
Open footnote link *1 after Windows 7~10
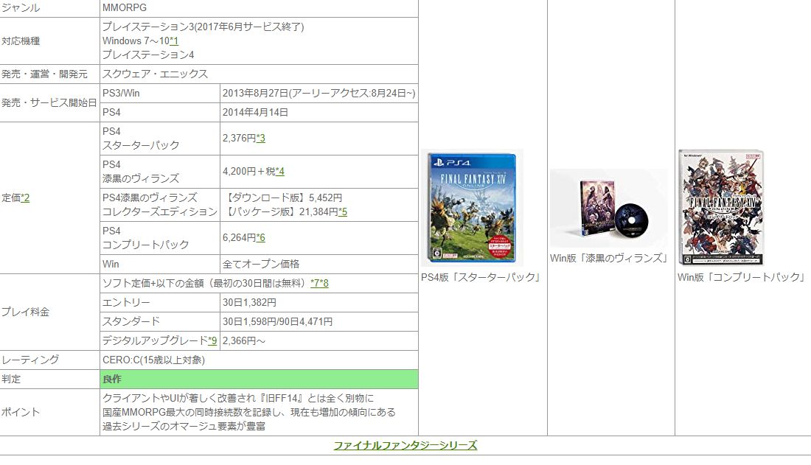click(x=174, y=41)
